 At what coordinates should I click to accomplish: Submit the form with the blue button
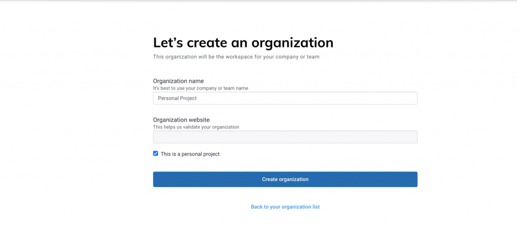coord(285,179)
